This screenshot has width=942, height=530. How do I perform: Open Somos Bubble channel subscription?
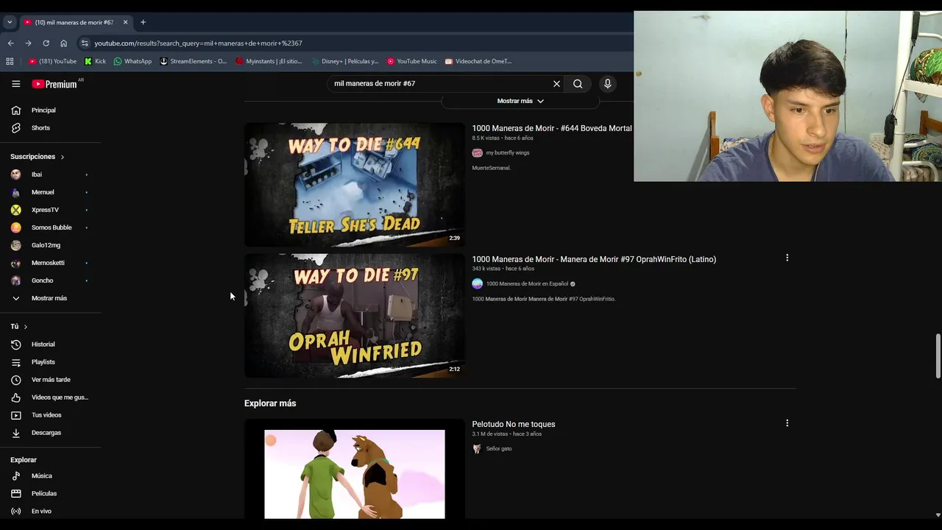(x=50, y=227)
